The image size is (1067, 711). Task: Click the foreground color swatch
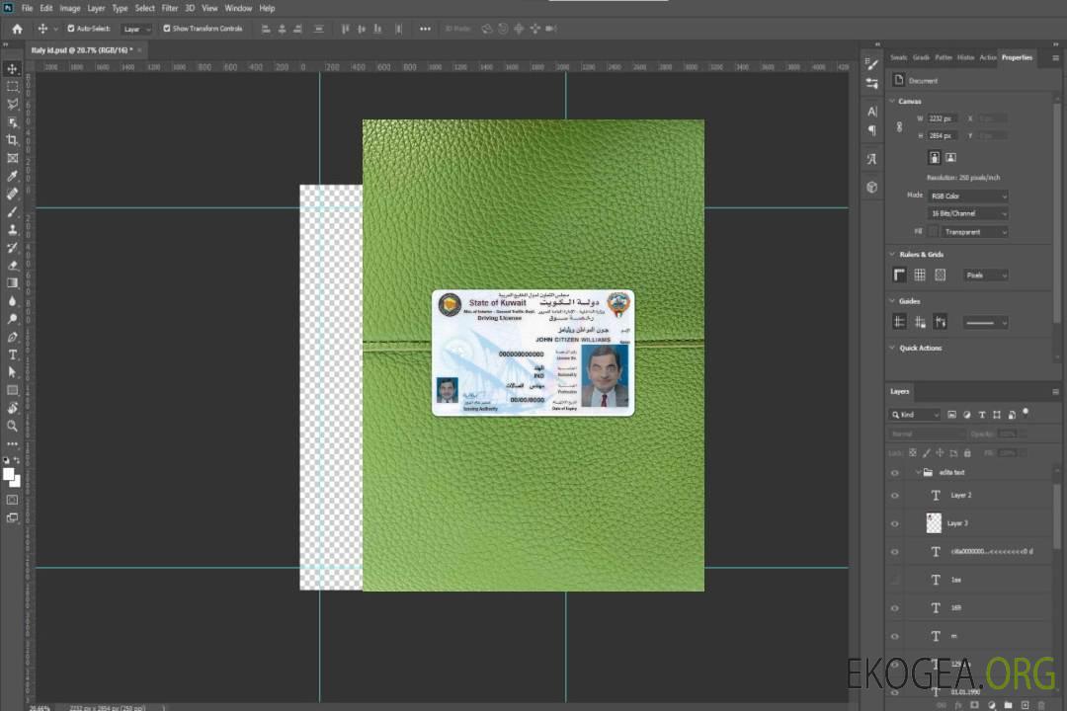tap(8, 474)
